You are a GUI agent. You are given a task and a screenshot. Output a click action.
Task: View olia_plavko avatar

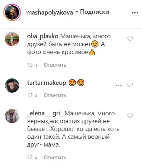[x=12, y=39]
